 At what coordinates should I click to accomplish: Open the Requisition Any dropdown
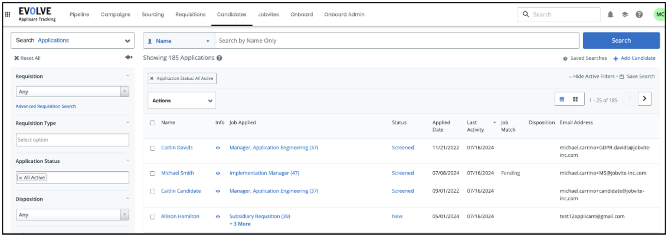[x=73, y=91]
